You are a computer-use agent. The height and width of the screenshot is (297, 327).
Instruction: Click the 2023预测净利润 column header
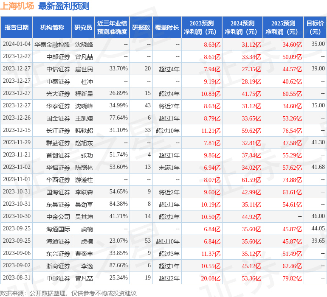pos(202,27)
